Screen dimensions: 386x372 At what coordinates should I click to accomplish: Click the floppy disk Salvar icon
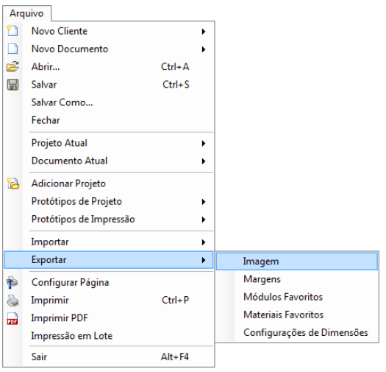[12, 85]
